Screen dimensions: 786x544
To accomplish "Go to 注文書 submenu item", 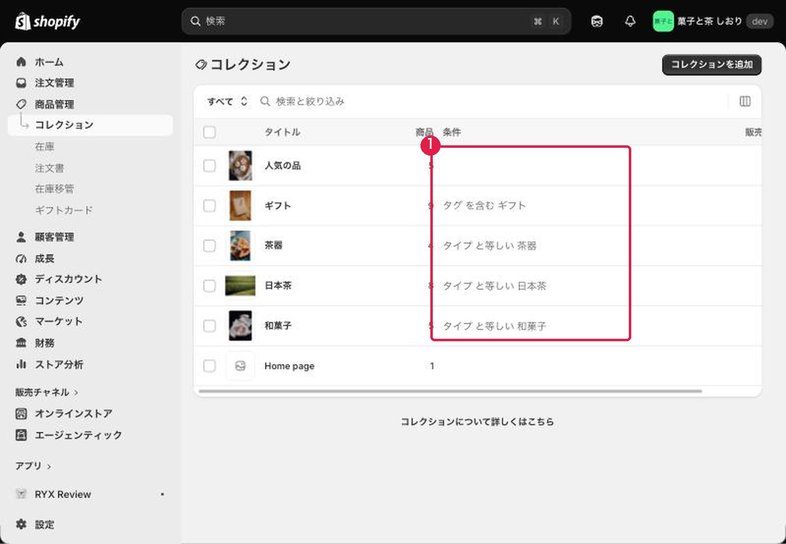I will coord(50,168).
